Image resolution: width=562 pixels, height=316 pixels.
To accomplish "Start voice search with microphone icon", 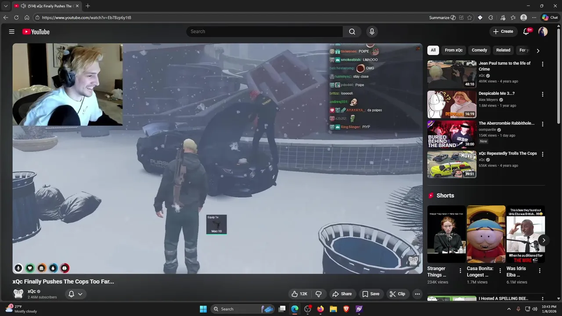I will [372, 32].
